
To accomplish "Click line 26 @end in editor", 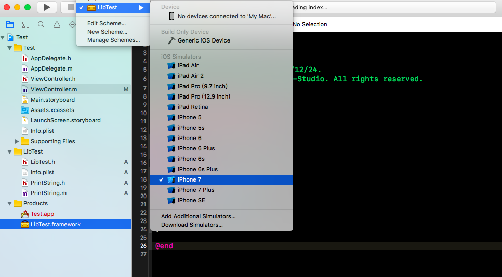I will [x=164, y=246].
